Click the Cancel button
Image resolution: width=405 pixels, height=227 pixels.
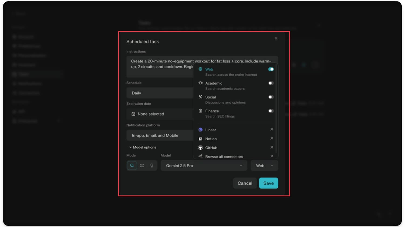(245, 183)
